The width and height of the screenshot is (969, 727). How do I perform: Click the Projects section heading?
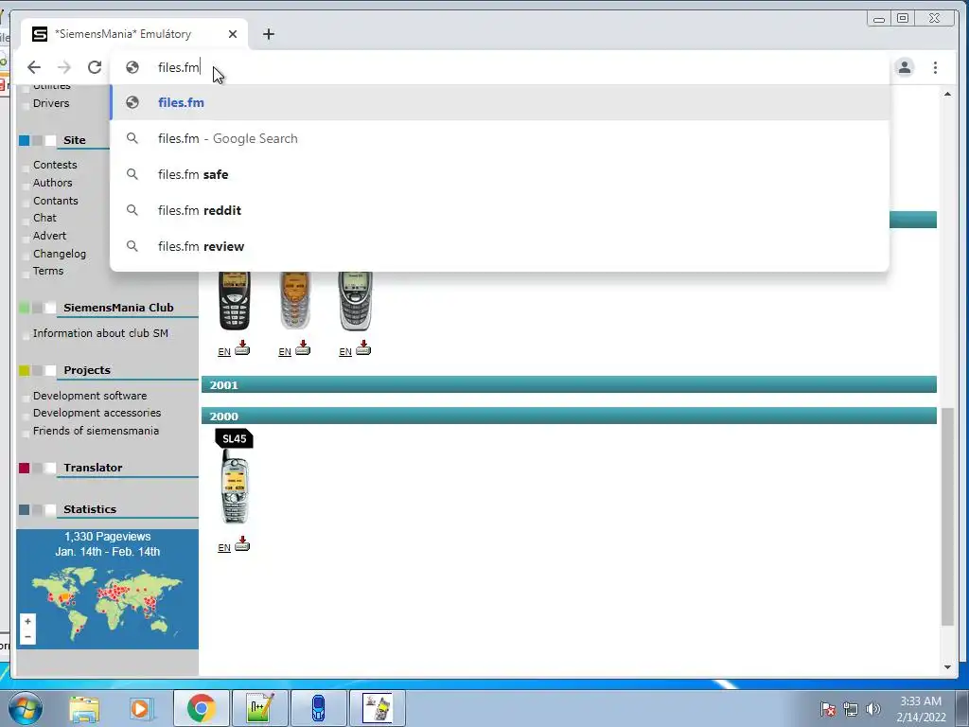[x=86, y=370]
